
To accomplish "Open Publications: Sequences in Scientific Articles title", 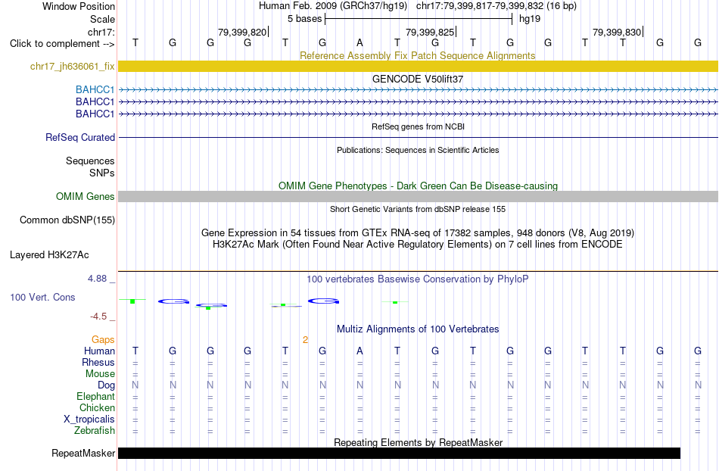I will click(x=418, y=150).
